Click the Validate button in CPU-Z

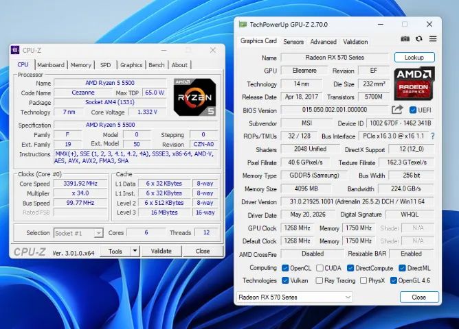[x=161, y=251]
